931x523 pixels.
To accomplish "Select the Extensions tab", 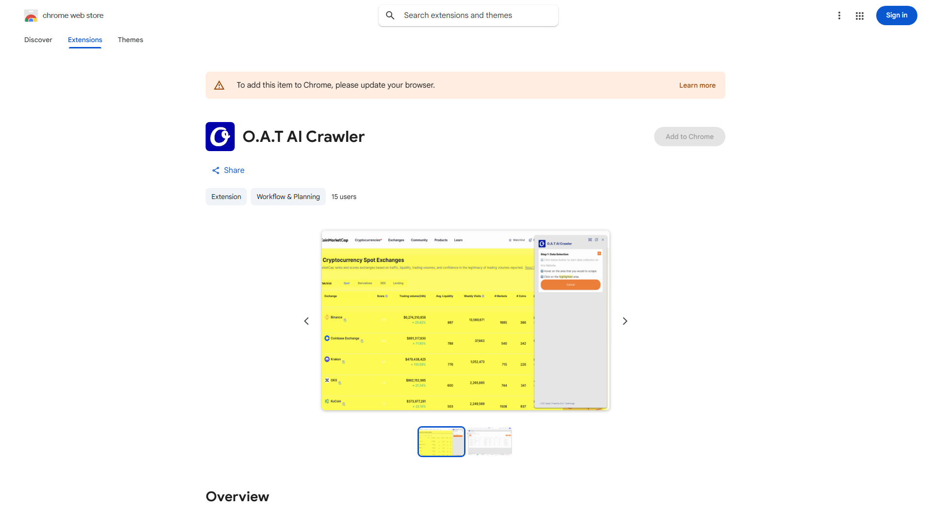I will [x=85, y=40].
